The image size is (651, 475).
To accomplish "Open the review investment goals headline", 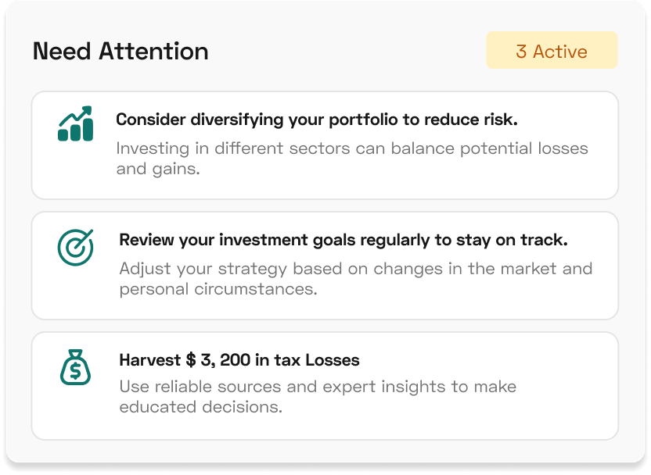I will click(x=343, y=240).
